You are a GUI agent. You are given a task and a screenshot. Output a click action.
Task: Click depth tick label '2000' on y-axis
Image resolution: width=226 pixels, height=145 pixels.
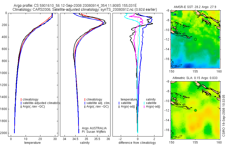[x=4, y=133]
